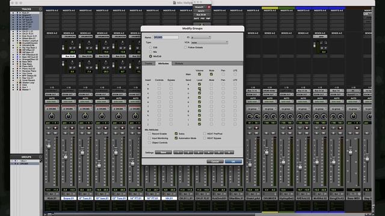Enable Insert a Controls checkbox
Screen dimensions: 385x216
[159, 84]
